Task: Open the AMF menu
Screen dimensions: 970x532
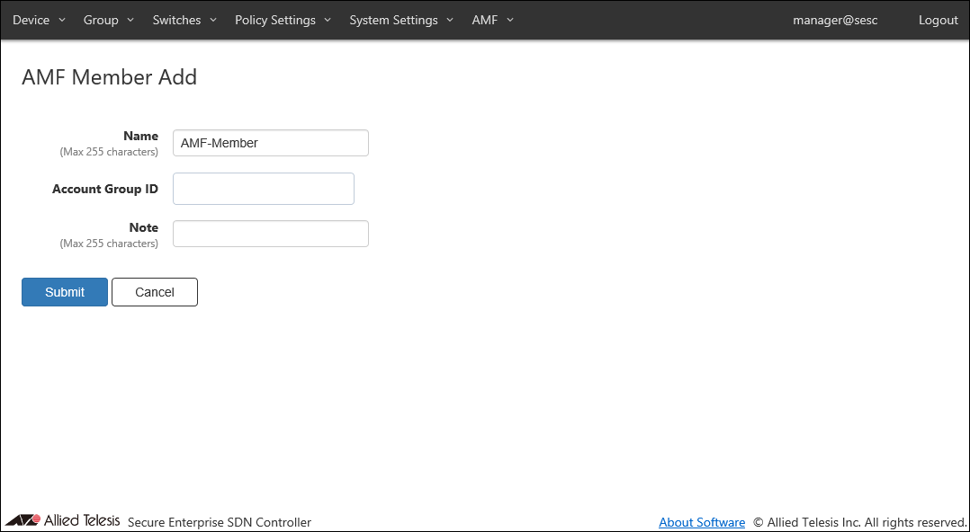Action: [x=492, y=20]
